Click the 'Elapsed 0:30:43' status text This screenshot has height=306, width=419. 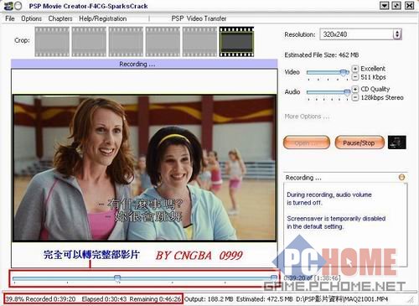coord(104,299)
